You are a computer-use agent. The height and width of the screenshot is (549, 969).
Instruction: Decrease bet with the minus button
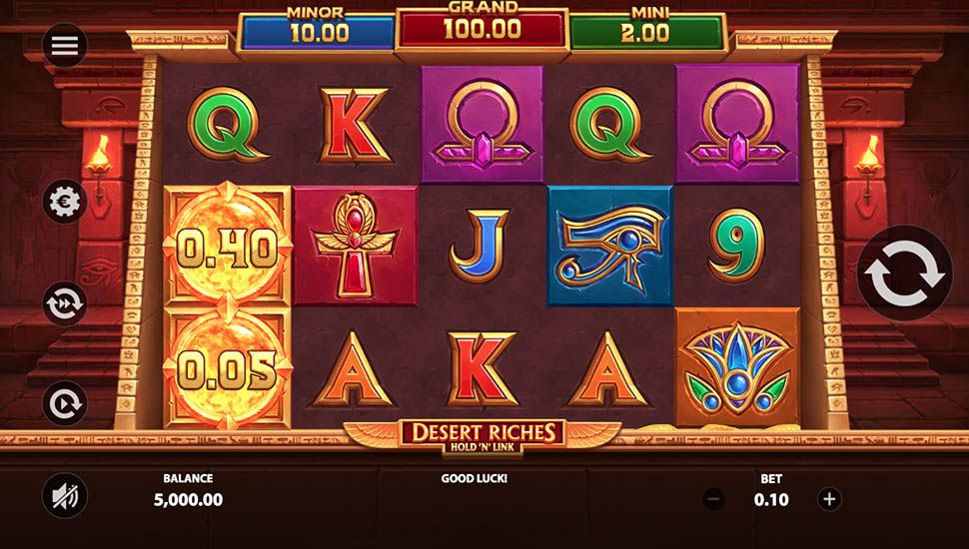pos(714,498)
